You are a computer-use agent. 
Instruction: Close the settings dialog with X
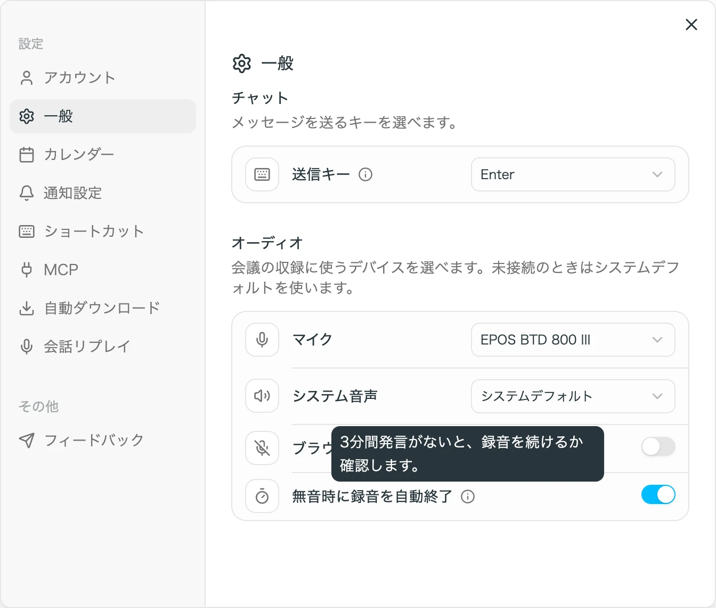(x=691, y=25)
